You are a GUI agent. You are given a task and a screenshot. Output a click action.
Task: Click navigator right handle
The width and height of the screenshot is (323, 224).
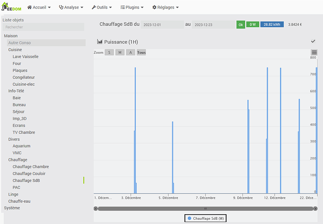pos(316,209)
